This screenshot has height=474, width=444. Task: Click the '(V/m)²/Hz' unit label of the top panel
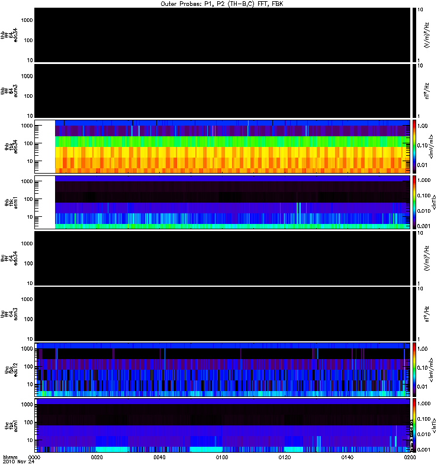(x=426, y=35)
